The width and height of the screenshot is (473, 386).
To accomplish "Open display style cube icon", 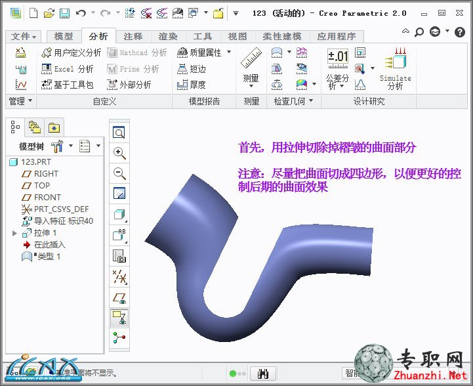I will pos(119,215).
